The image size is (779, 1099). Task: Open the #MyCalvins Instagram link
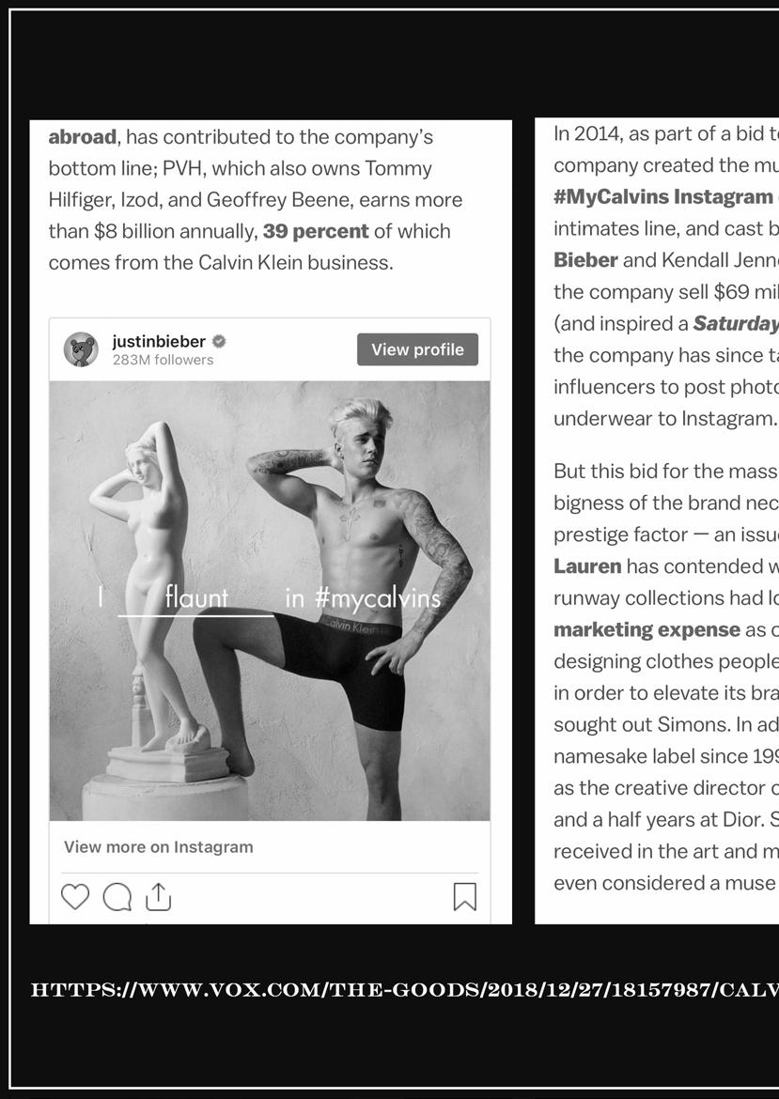662,196
